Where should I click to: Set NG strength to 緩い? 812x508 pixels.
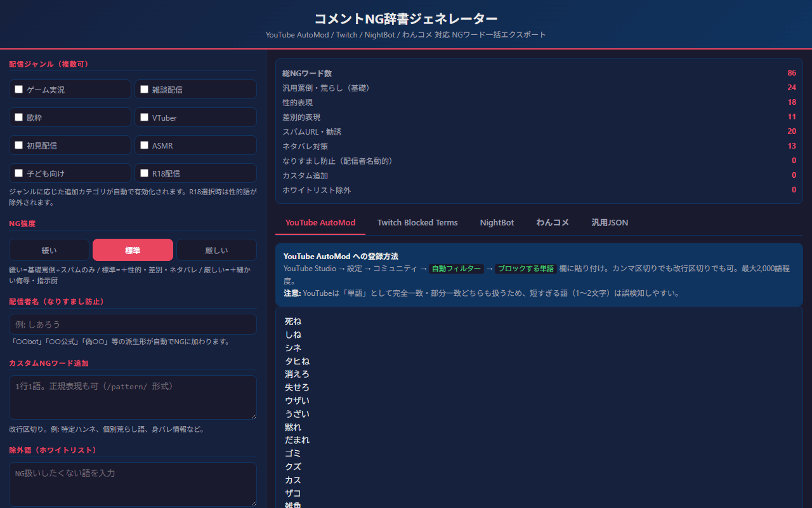coord(49,250)
